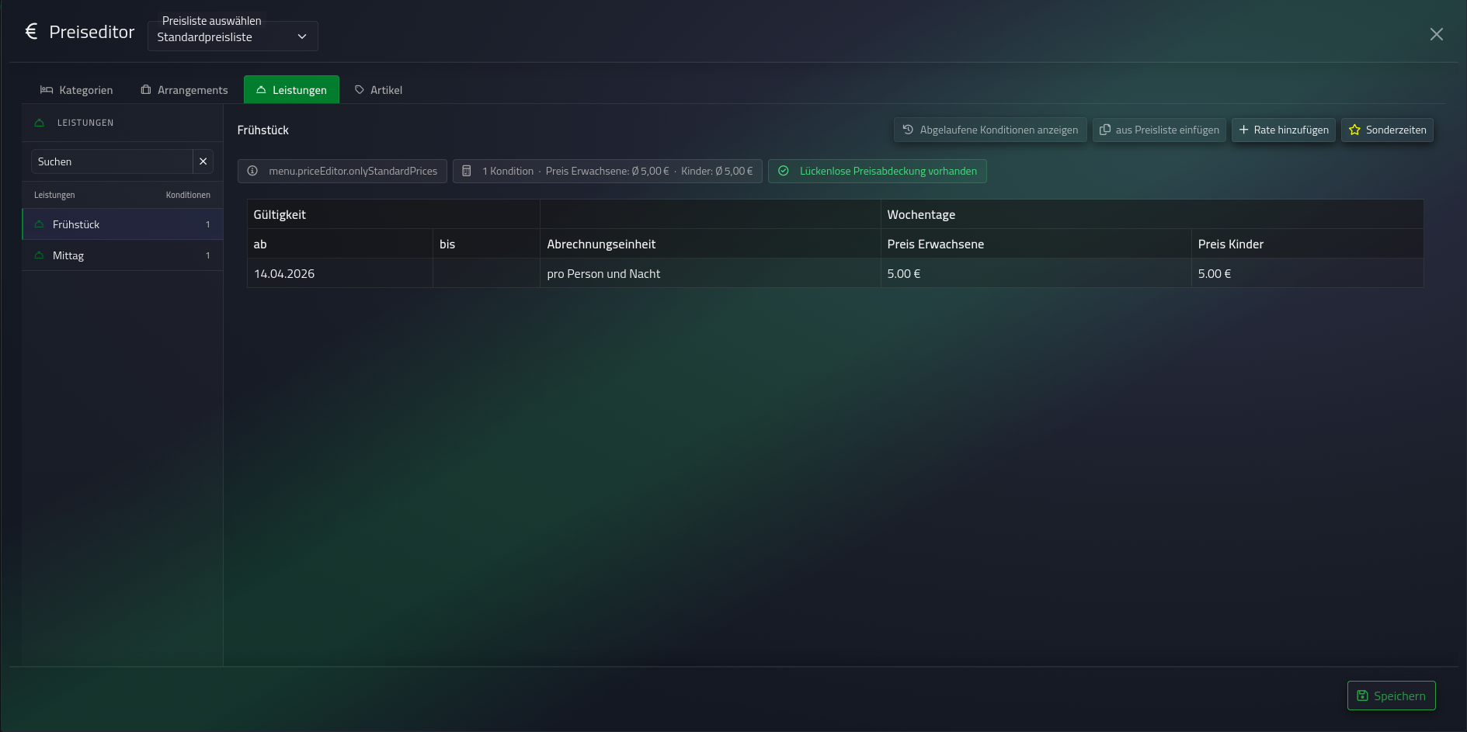Viewport: 1467px width, 732px height.
Task: Click the Konditionen list column header
Action: [188, 195]
